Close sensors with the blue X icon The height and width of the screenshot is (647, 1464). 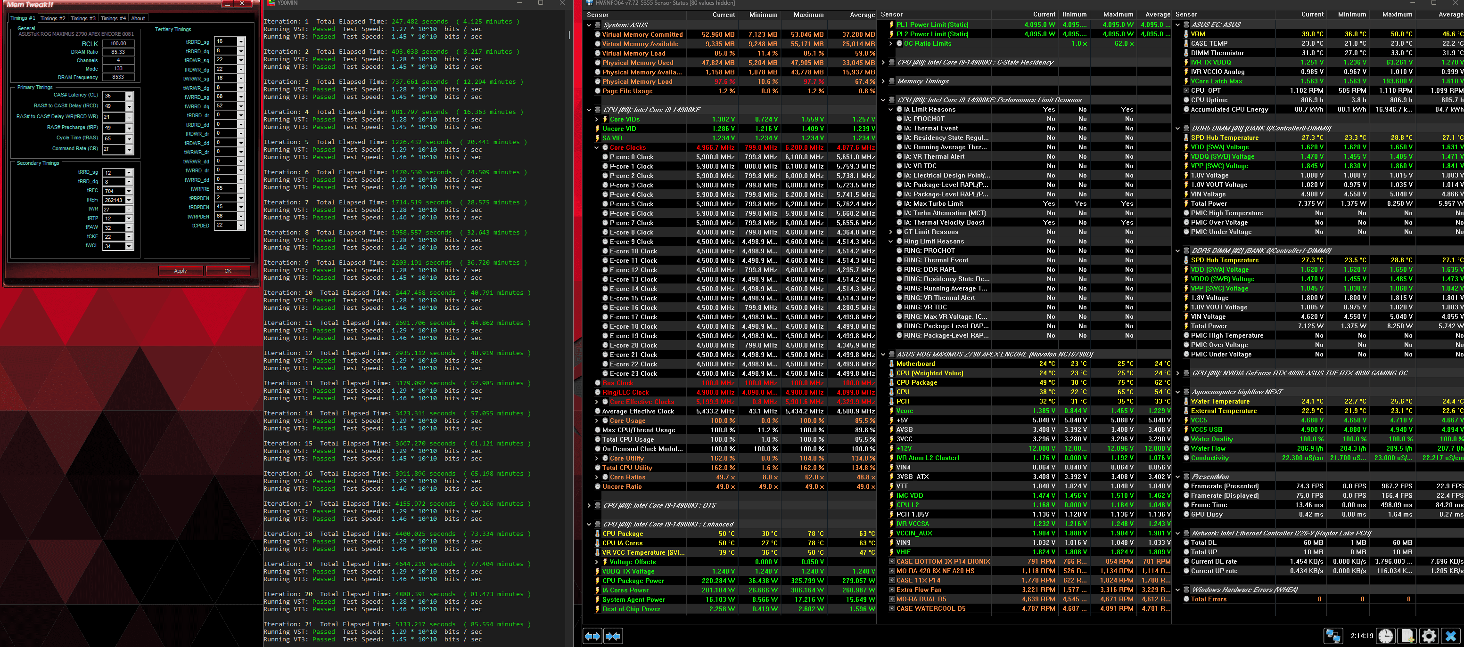pyautogui.click(x=1450, y=636)
